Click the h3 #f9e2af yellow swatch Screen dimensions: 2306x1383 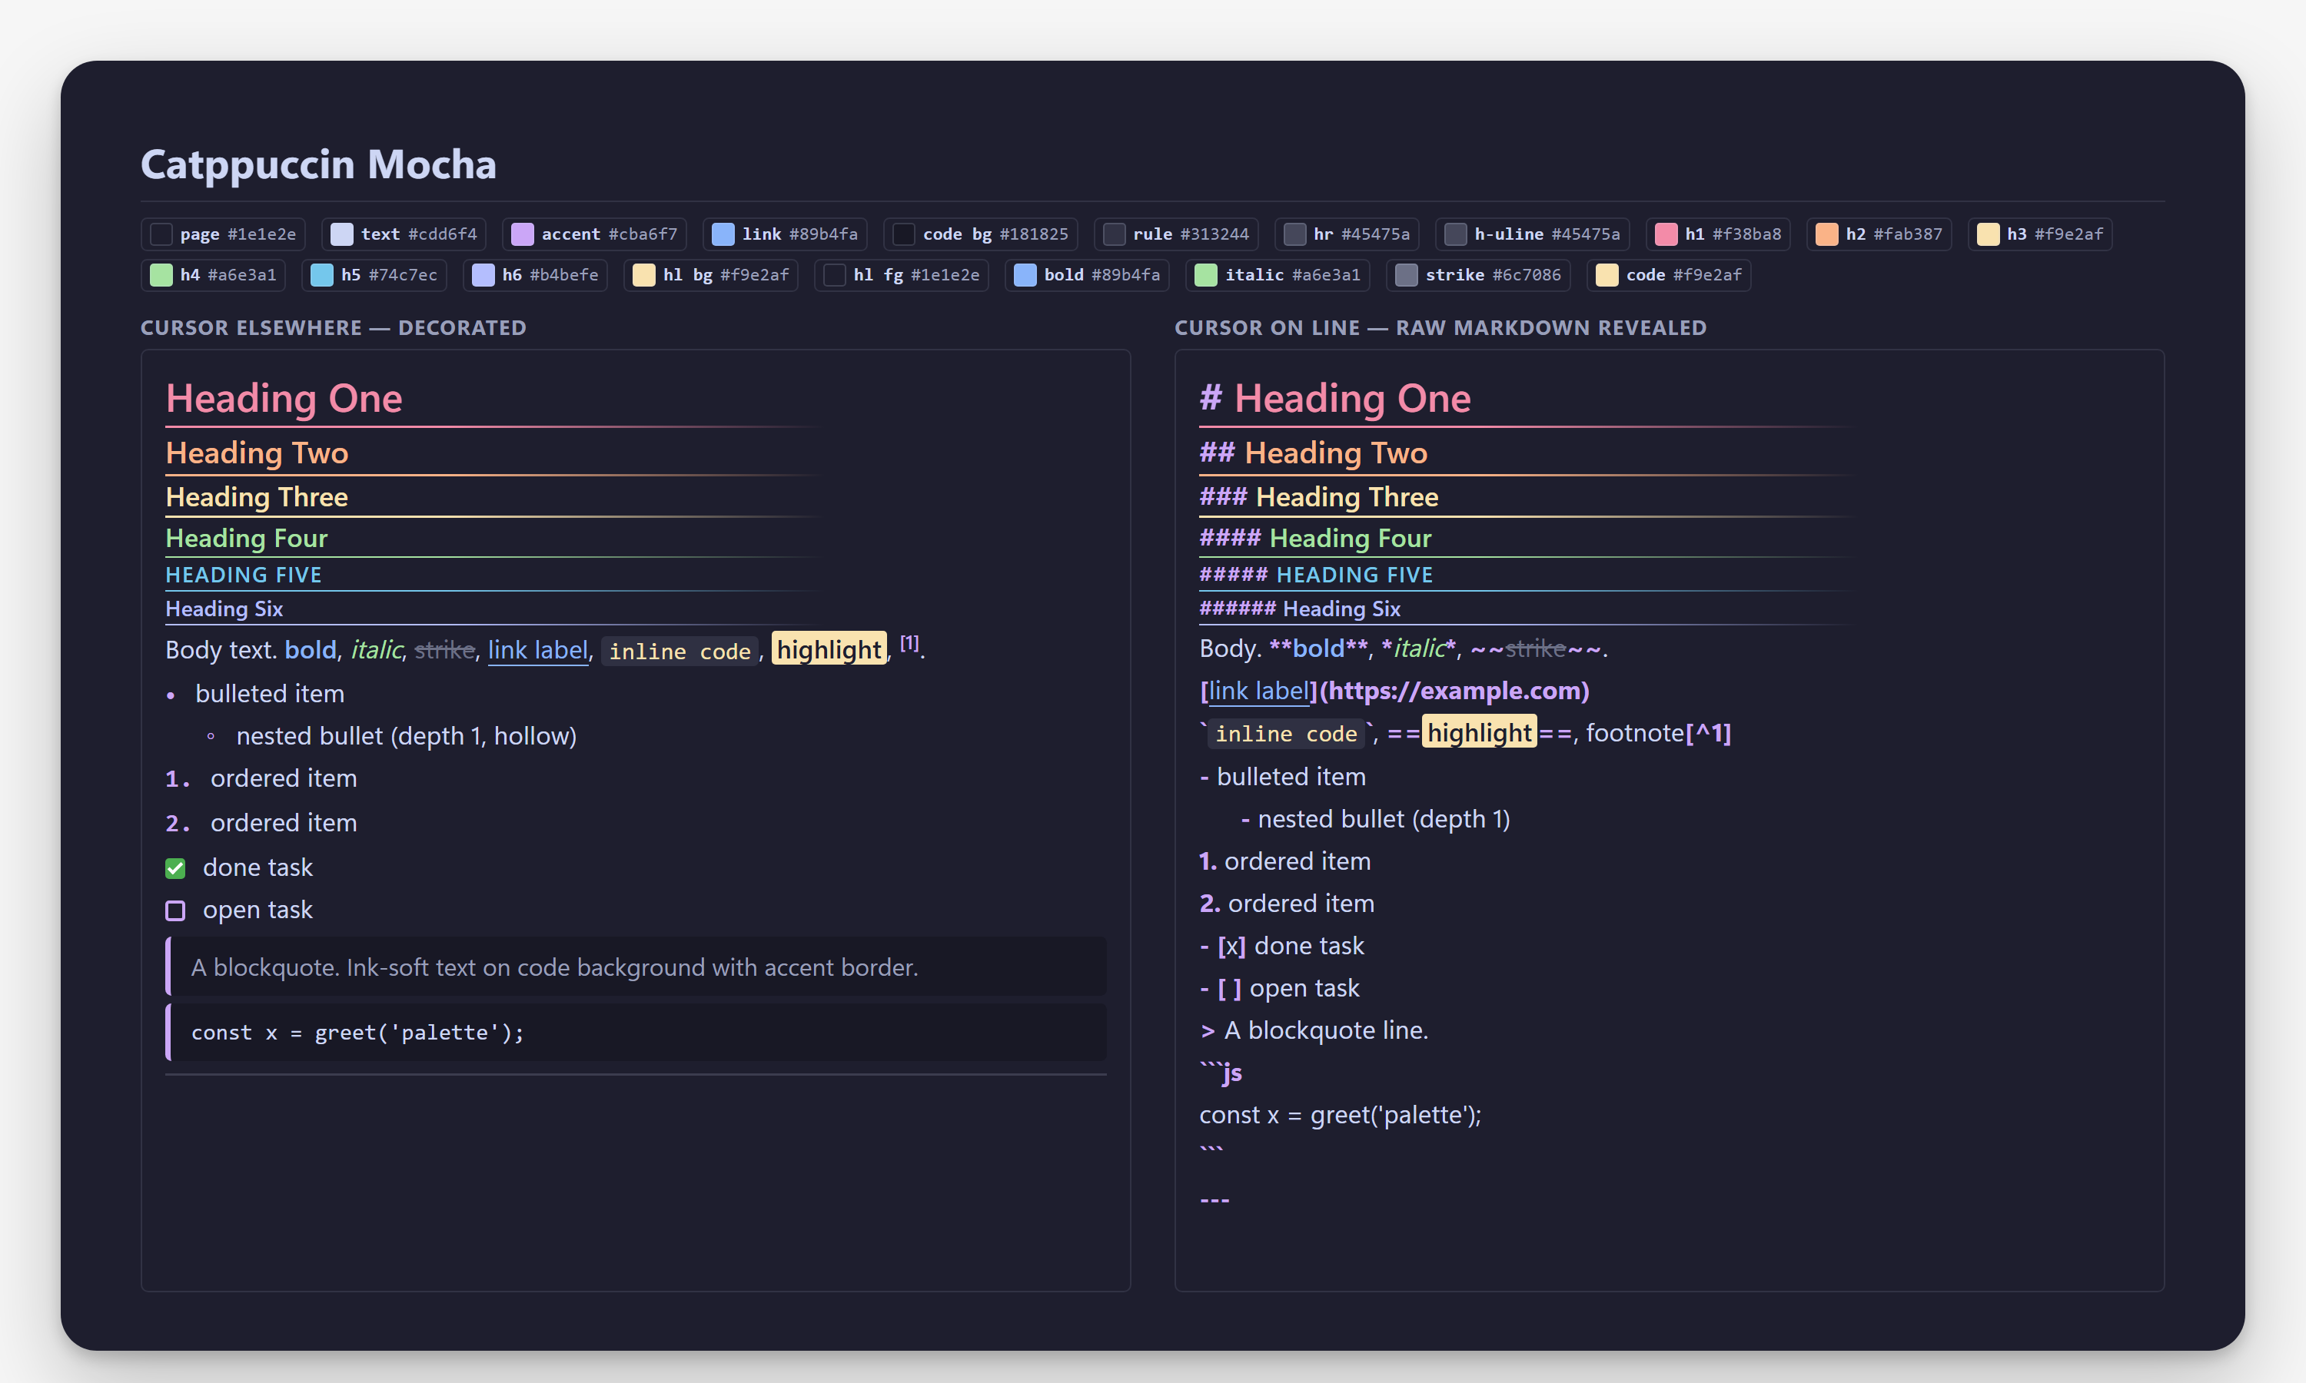pyautogui.click(x=2040, y=234)
